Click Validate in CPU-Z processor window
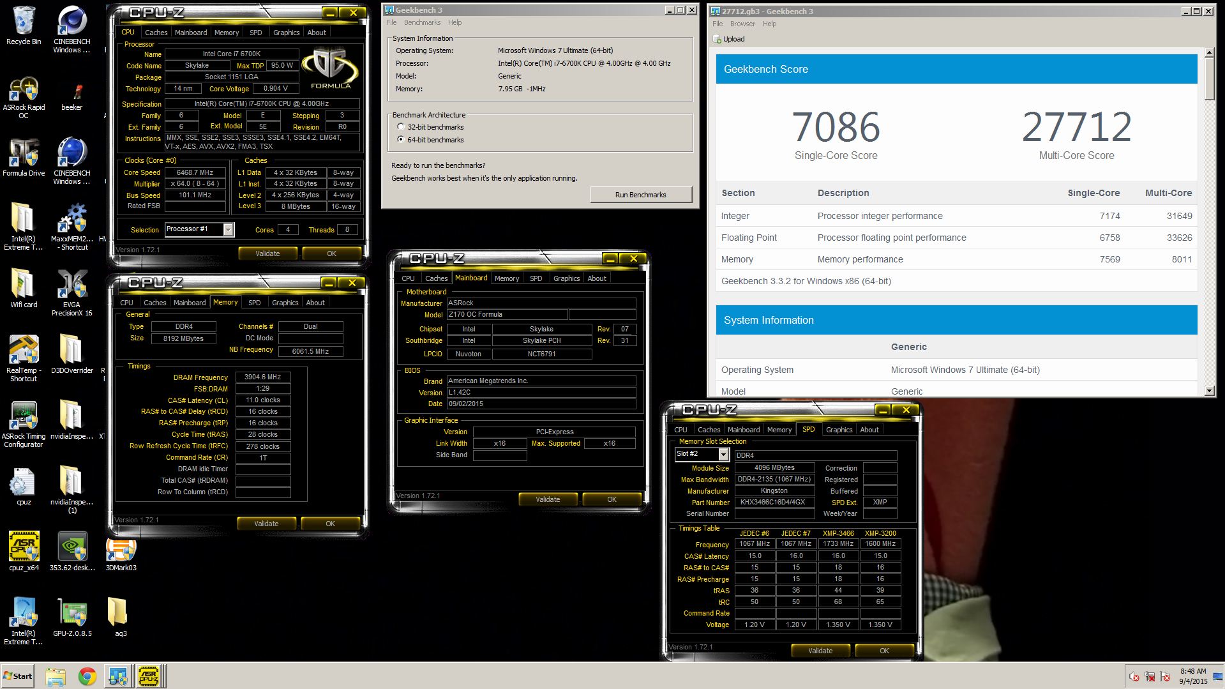 (267, 254)
